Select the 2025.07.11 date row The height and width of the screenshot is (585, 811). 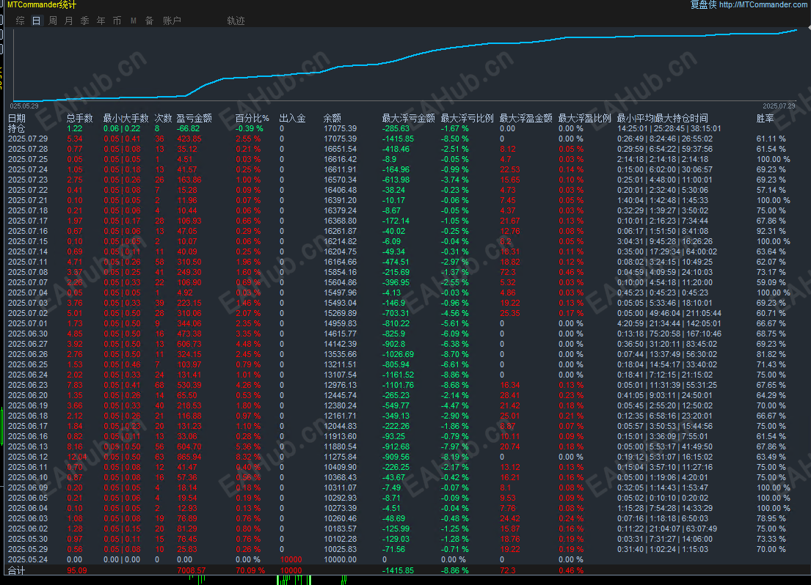[28, 262]
